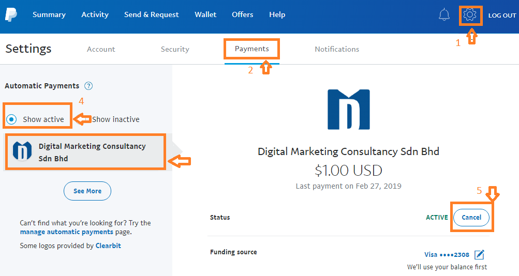Click the Automatic Payments heading
519x276 pixels.
point(42,86)
